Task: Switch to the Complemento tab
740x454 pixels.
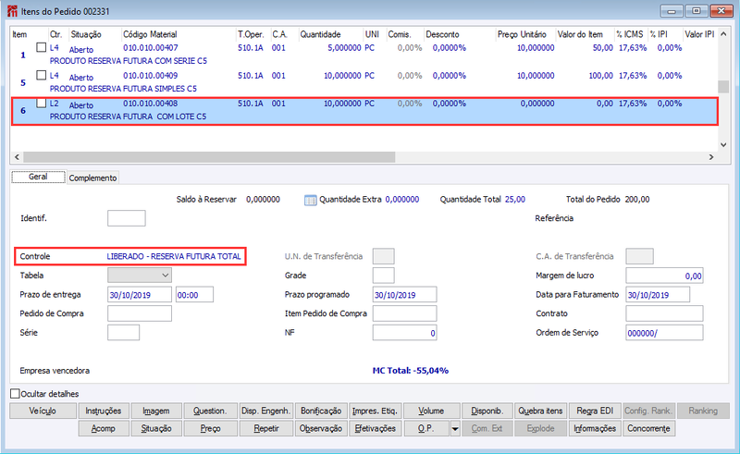Action: (92, 178)
